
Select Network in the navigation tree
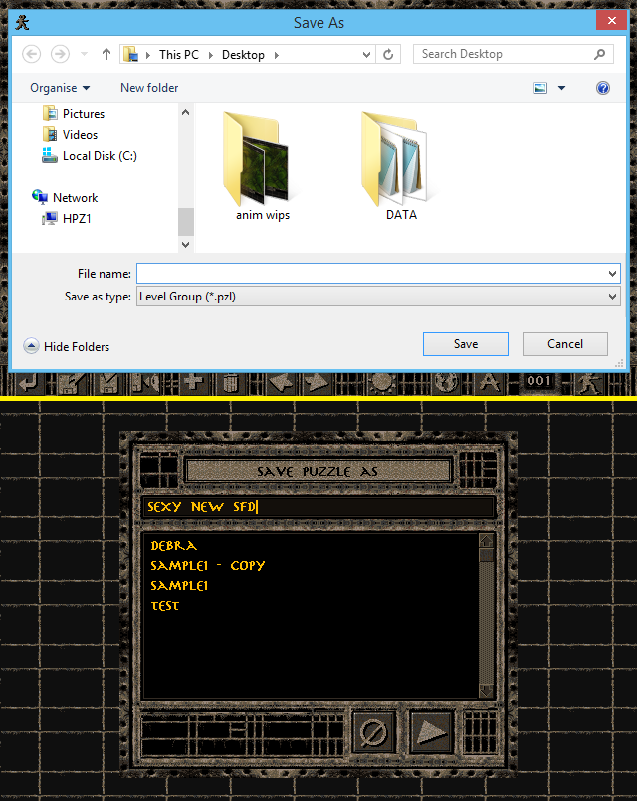65,197
